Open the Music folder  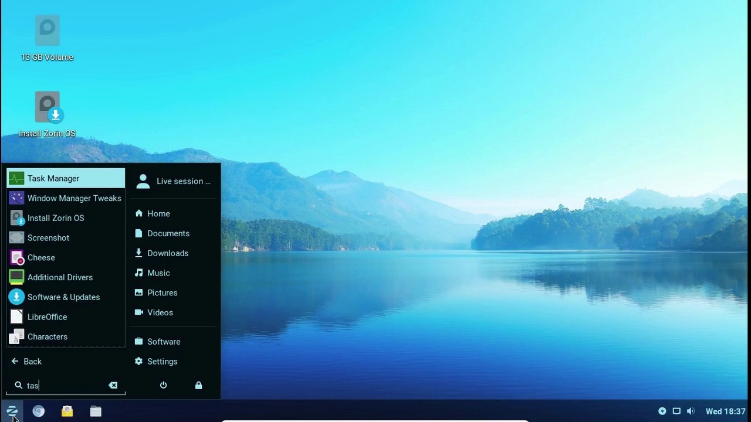click(x=173, y=273)
